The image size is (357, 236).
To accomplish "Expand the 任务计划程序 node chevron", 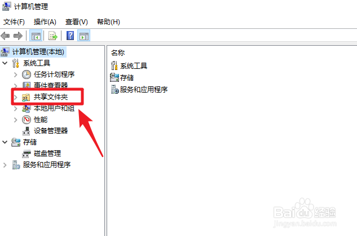I will point(15,75).
